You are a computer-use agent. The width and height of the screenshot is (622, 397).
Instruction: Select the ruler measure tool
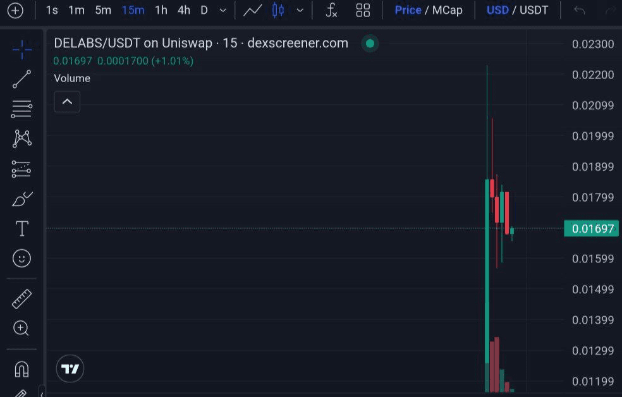(22, 299)
